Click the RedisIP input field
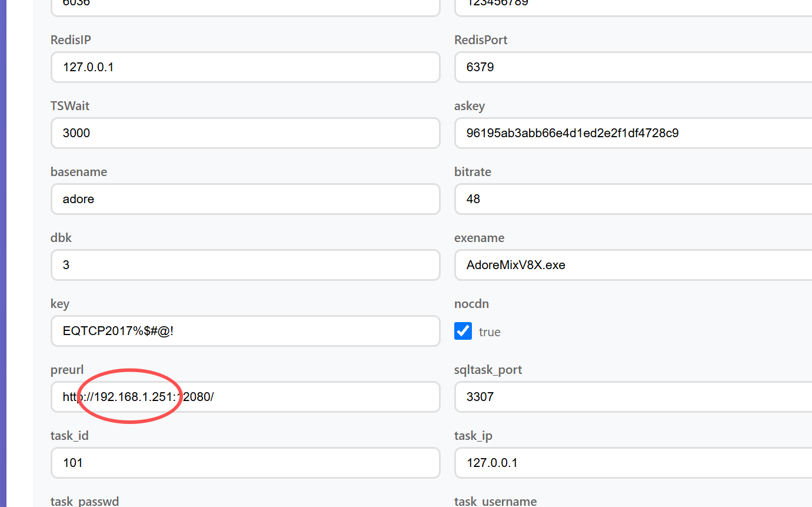 tap(245, 67)
